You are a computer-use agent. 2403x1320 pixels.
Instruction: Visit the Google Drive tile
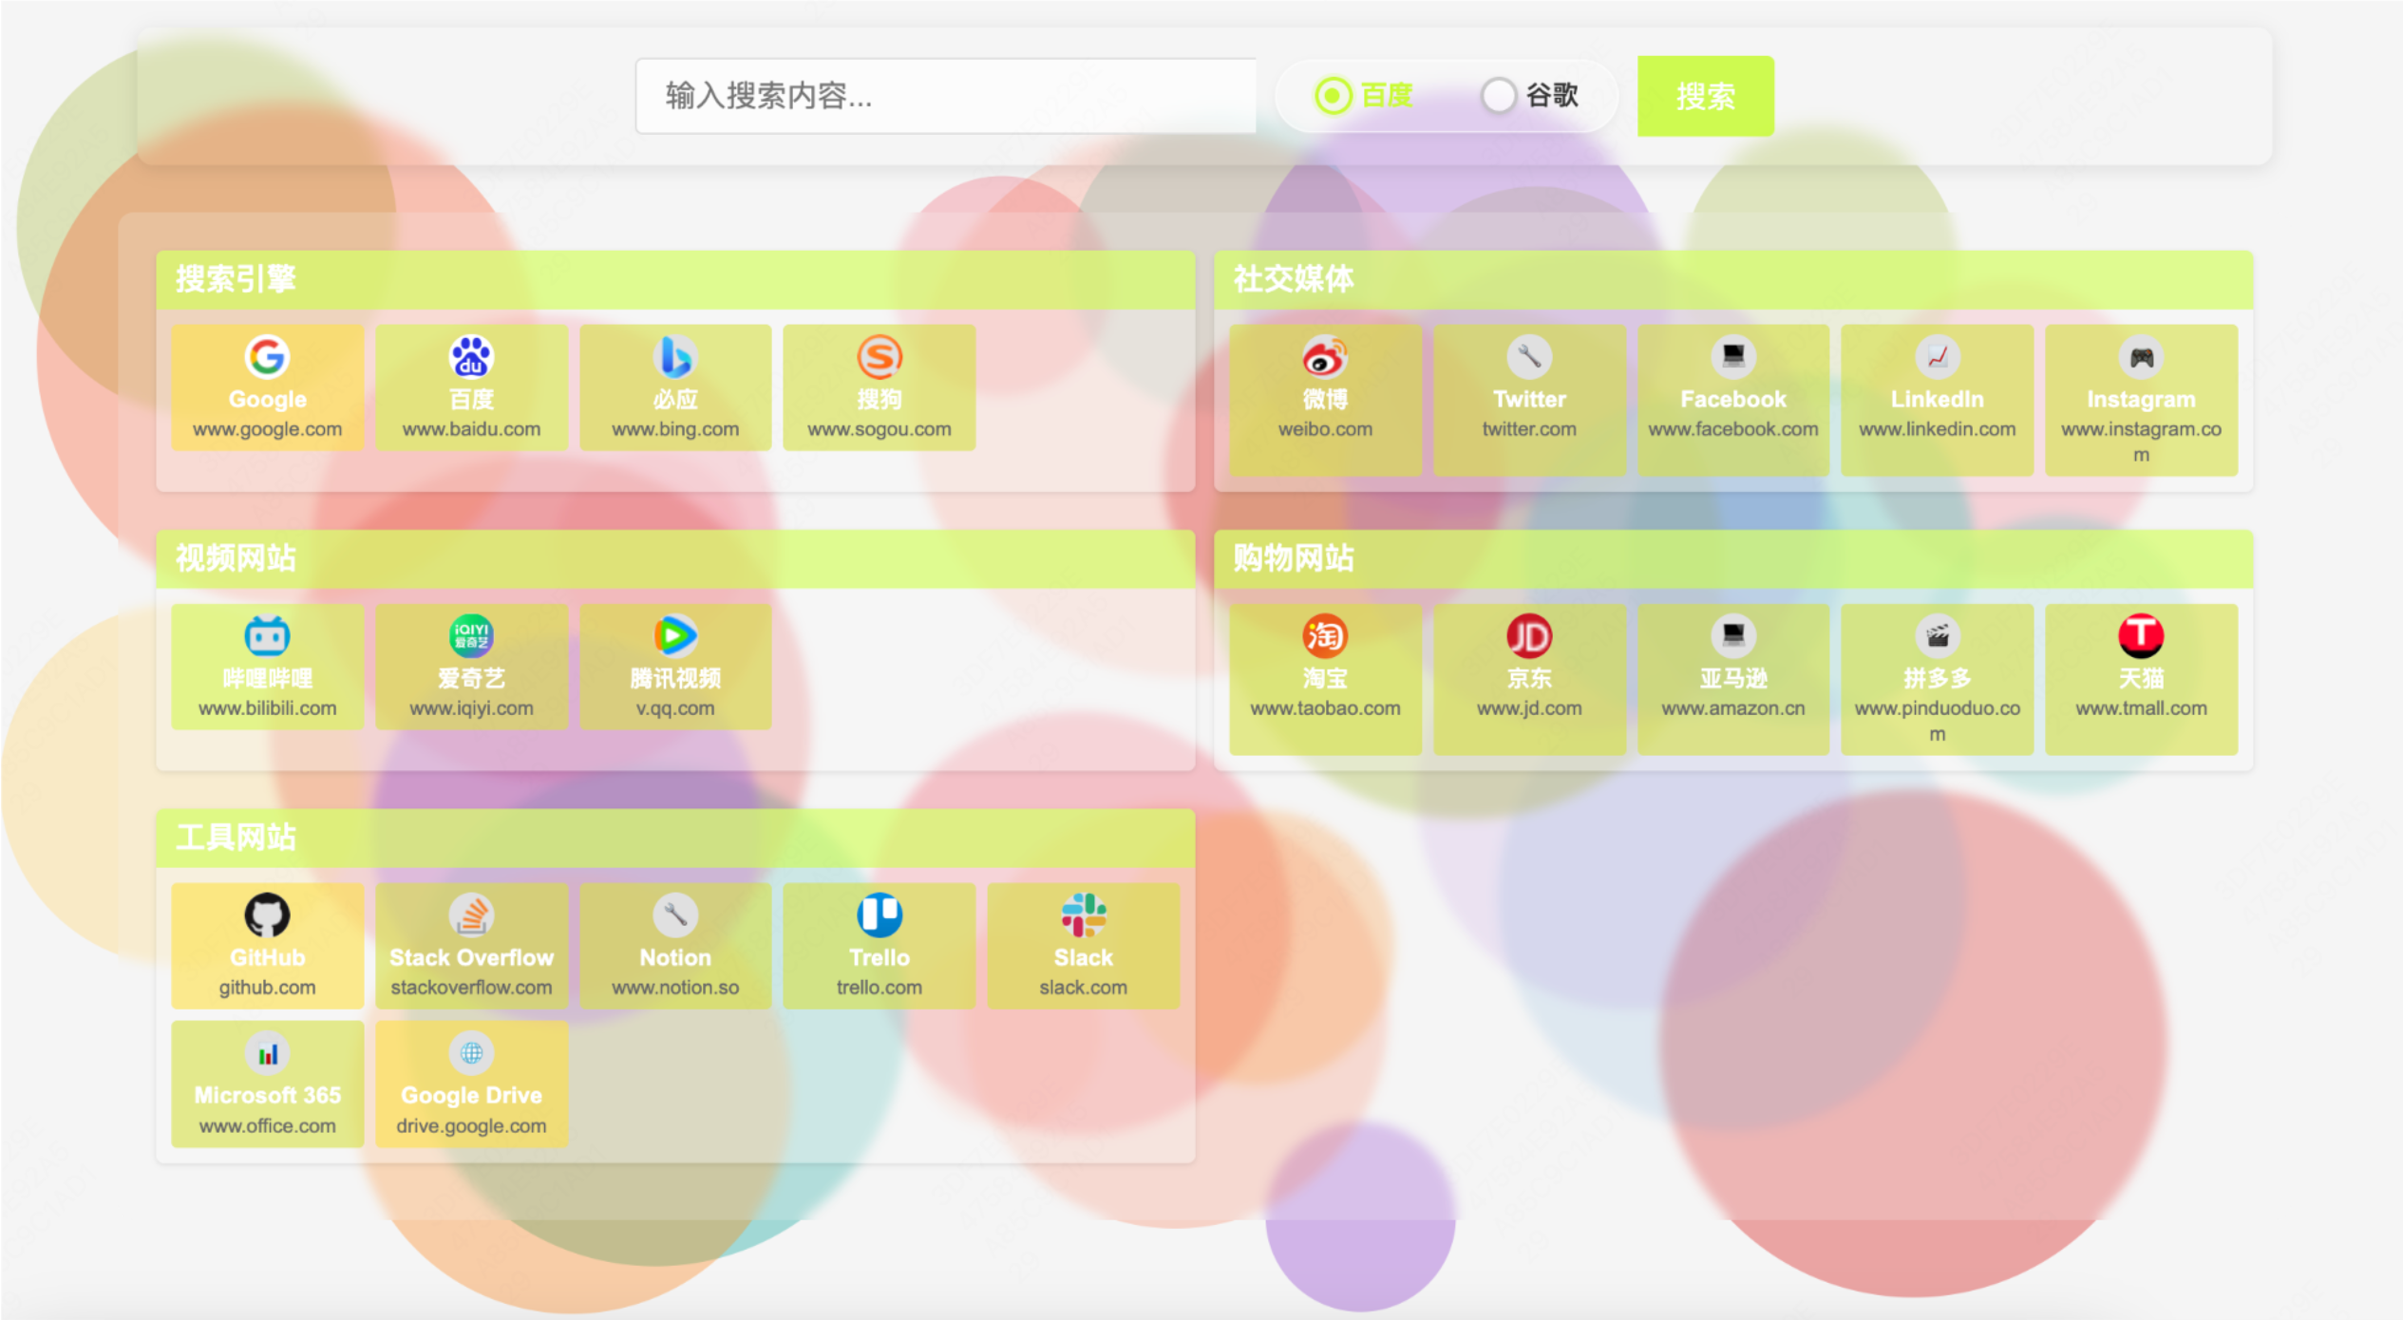coord(471,1084)
